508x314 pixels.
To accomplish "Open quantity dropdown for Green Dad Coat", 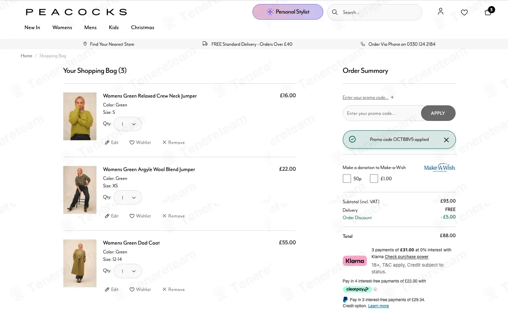I will 128,271.
